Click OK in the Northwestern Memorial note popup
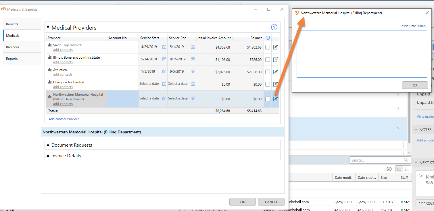Image resolution: width=434 pixels, height=211 pixels. coord(415,85)
